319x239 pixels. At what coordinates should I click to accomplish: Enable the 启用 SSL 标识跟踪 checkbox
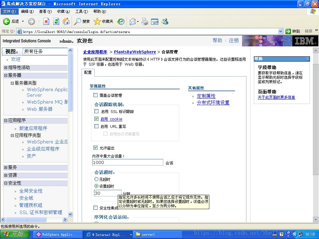pyautogui.click(x=97, y=111)
